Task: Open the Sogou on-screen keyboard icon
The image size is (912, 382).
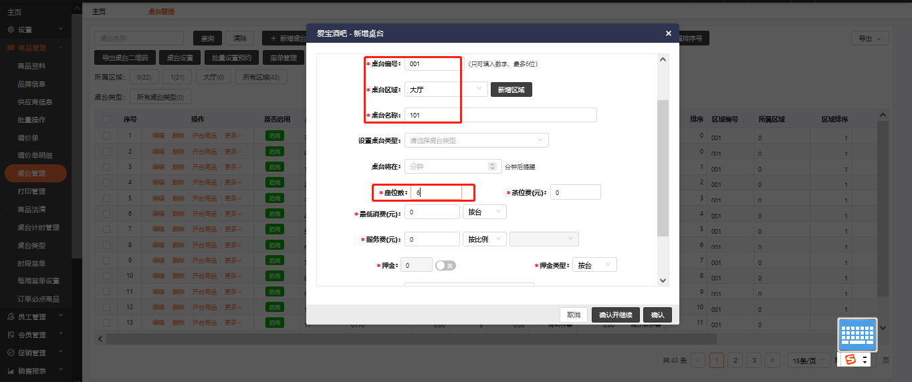Action: click(x=858, y=334)
